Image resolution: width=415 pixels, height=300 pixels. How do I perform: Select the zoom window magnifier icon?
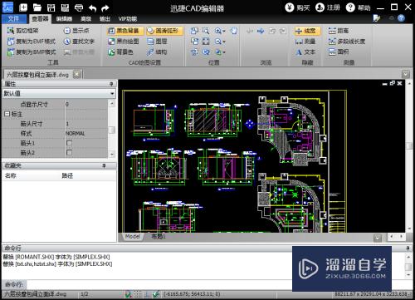[x=206, y=31]
